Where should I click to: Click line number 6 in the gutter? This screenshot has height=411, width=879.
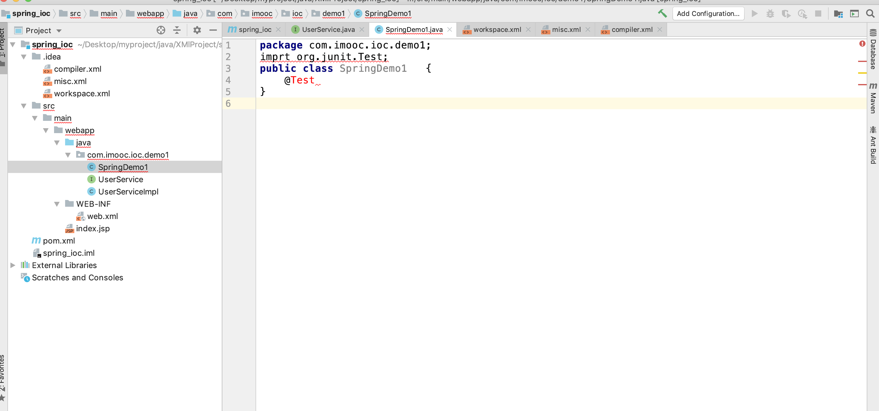tap(228, 103)
